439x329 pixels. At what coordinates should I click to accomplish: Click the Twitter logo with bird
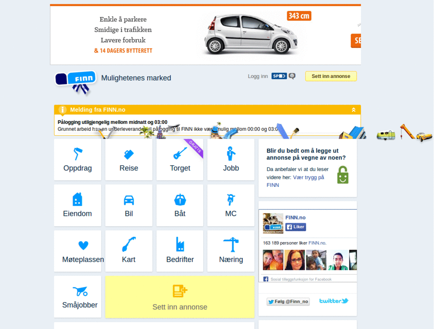click(334, 301)
